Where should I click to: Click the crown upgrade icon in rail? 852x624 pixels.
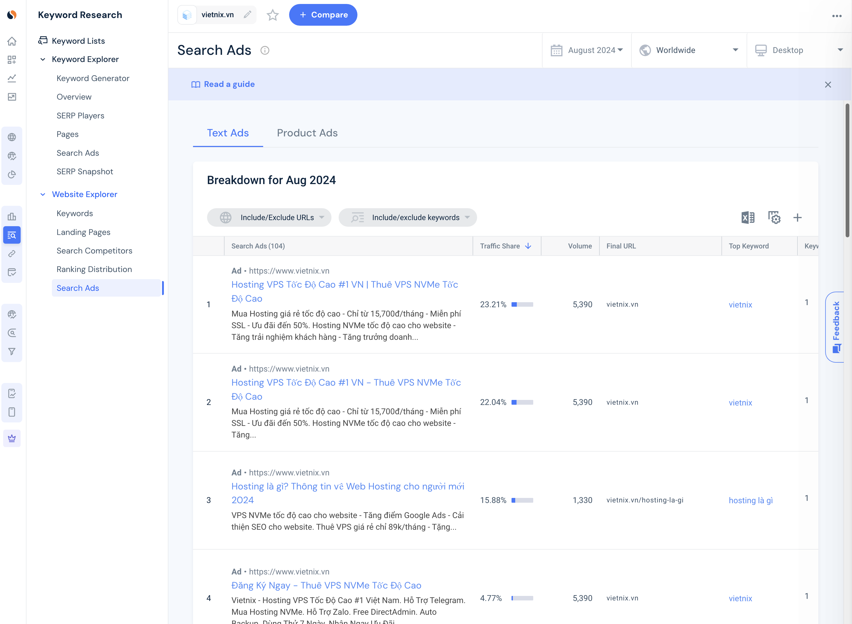point(12,438)
